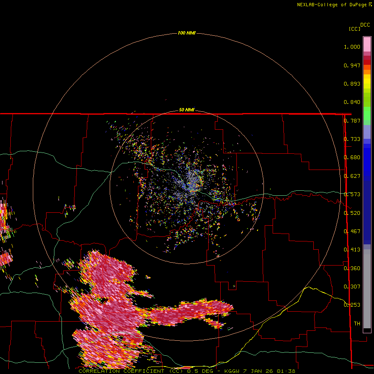The width and height of the screenshot is (374, 374).
Task: Click the 0.733 scale value
Action: [x=352, y=139]
